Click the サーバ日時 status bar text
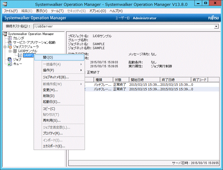The image size is (223, 170). point(195,163)
